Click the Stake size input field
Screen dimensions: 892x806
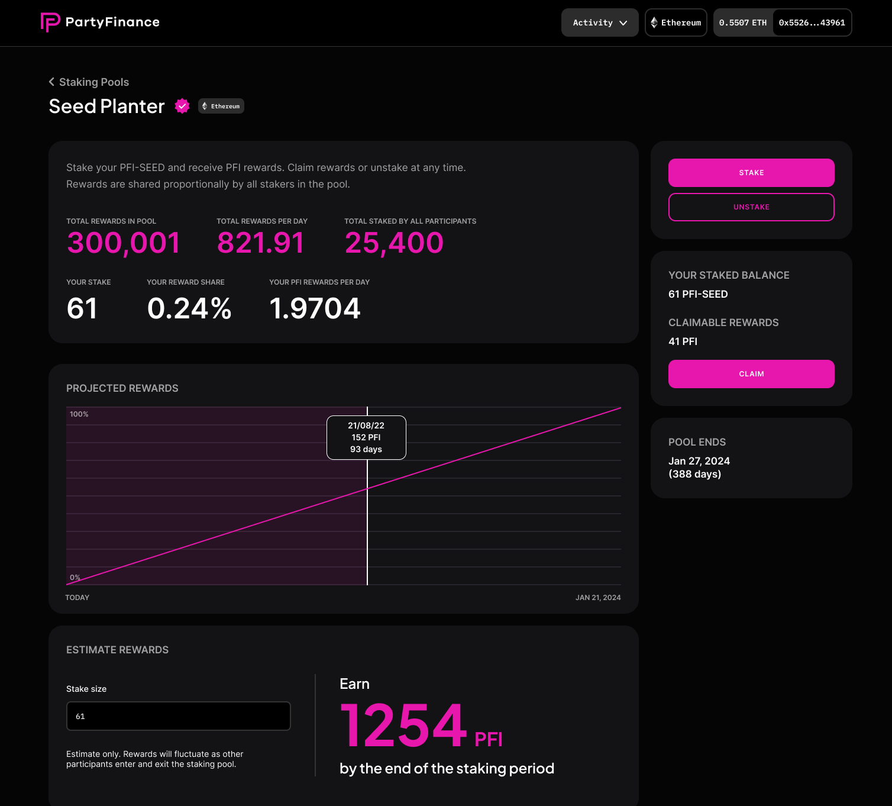[x=179, y=716]
